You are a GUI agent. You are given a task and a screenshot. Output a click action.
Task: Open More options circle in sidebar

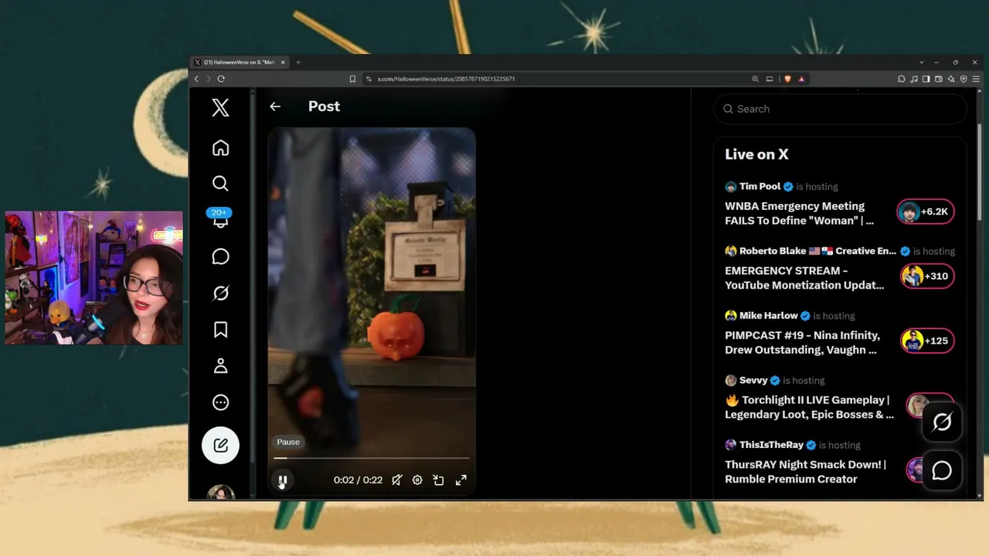point(220,402)
